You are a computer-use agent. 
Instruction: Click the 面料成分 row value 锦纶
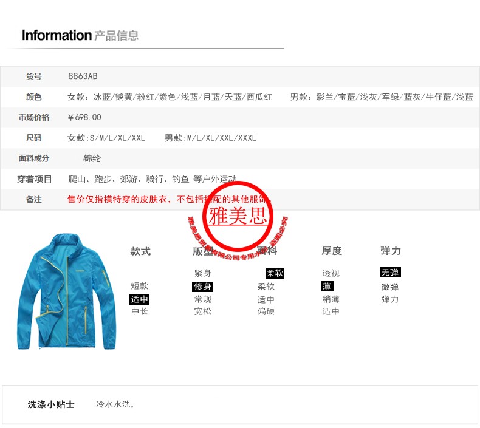pos(92,158)
